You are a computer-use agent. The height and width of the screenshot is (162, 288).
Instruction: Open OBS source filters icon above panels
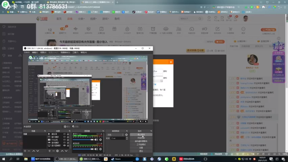pos(75,127)
